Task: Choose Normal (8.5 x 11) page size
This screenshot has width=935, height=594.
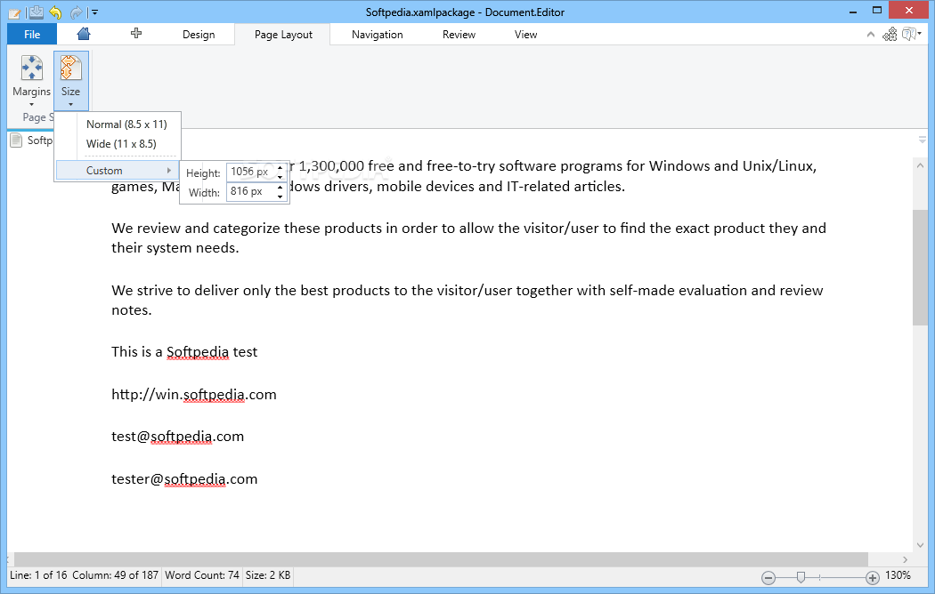Action: click(126, 124)
